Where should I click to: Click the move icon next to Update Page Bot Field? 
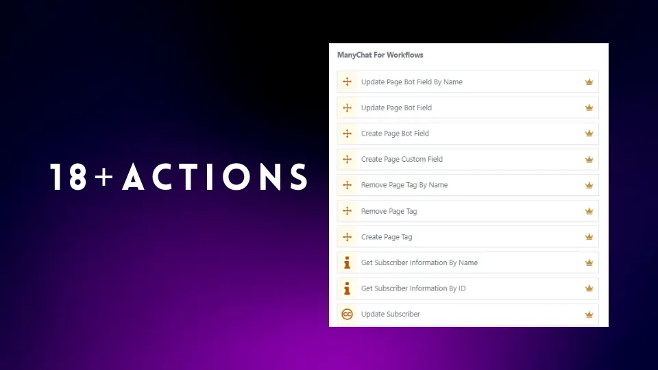(347, 108)
